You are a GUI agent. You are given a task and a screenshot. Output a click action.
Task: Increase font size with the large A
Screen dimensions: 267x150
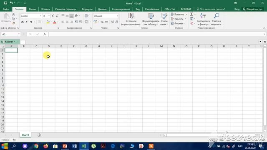(53, 16)
